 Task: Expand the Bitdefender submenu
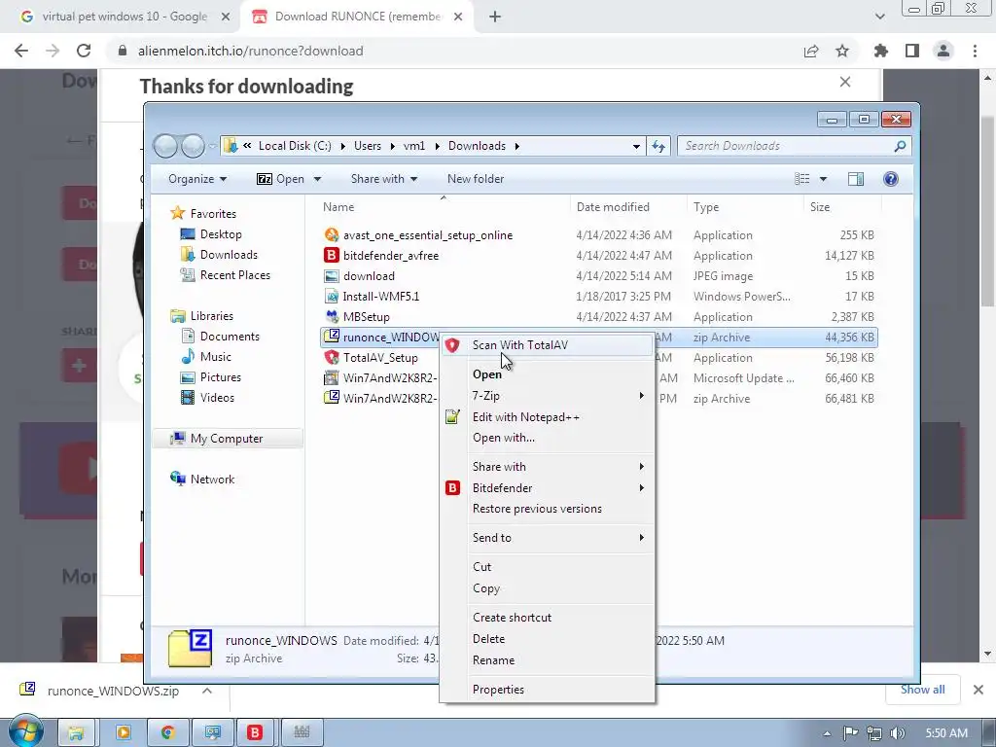pos(548,488)
